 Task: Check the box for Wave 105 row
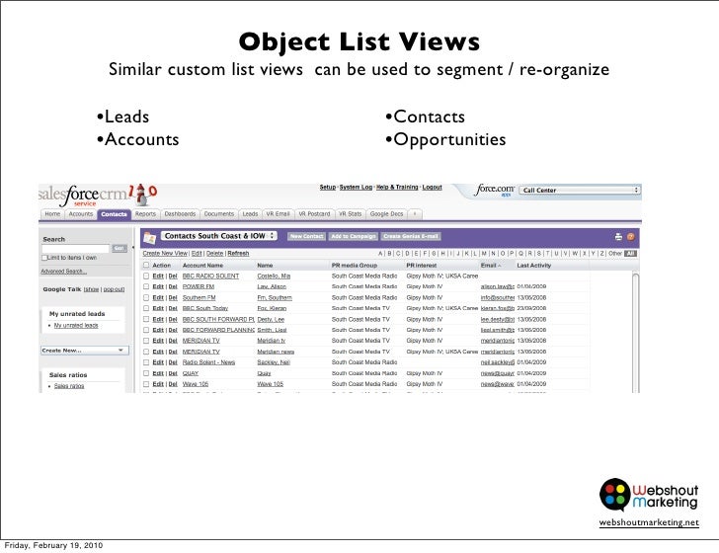click(x=146, y=384)
